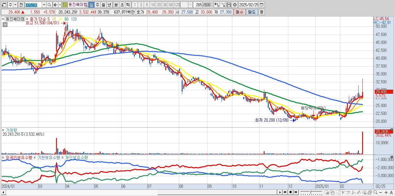
Task: Click the 2025/02/25 date field
Action: coord(248,5)
